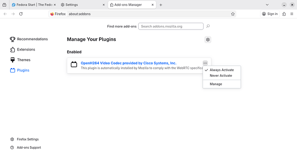Click the OpenH264 plugin icon
Image resolution: width=297 pixels, height=159 pixels.
(74, 64)
